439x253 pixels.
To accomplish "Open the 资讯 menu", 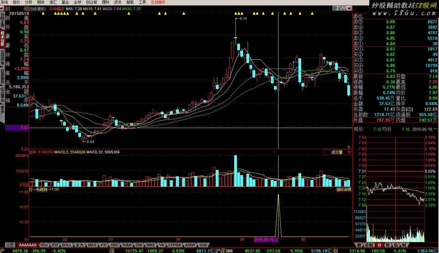I will pyautogui.click(x=118, y=2).
